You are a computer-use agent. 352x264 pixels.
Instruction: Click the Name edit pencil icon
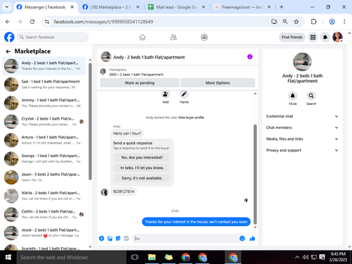coord(184,94)
